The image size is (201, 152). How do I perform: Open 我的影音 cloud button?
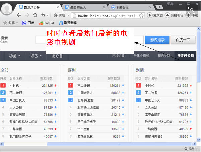(x=174, y=15)
